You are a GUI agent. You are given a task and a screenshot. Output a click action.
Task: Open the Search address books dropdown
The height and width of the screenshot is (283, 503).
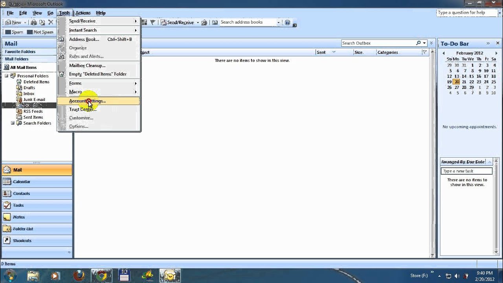[x=278, y=22]
